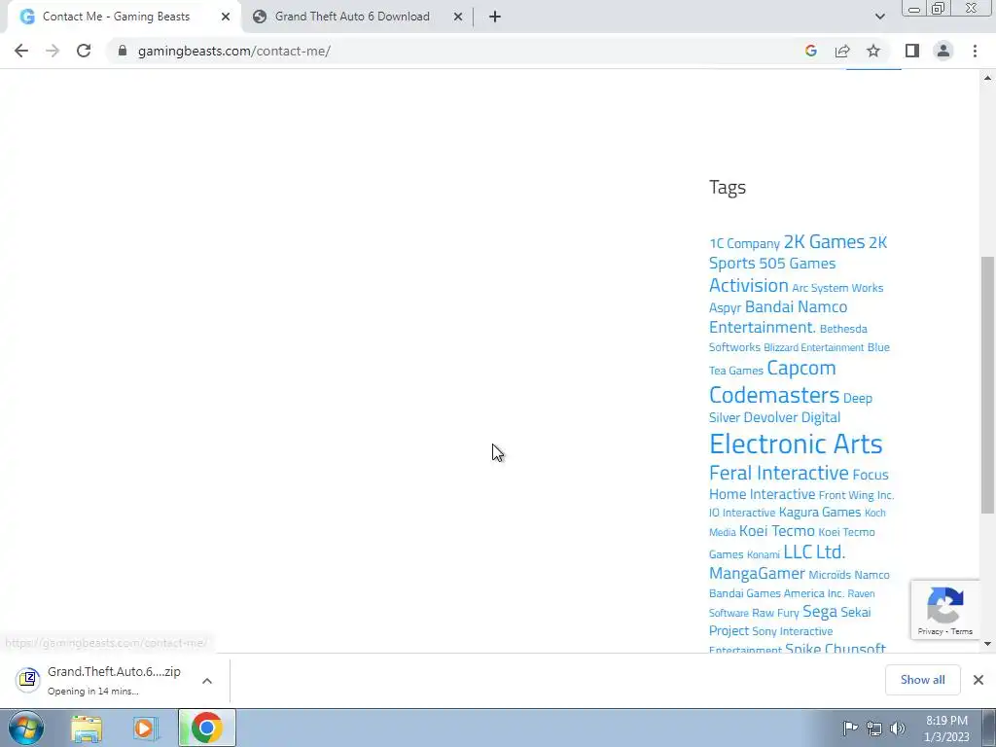Viewport: 996px width, 747px height.
Task: Open tab search dropdown arrow
Action: tap(879, 17)
